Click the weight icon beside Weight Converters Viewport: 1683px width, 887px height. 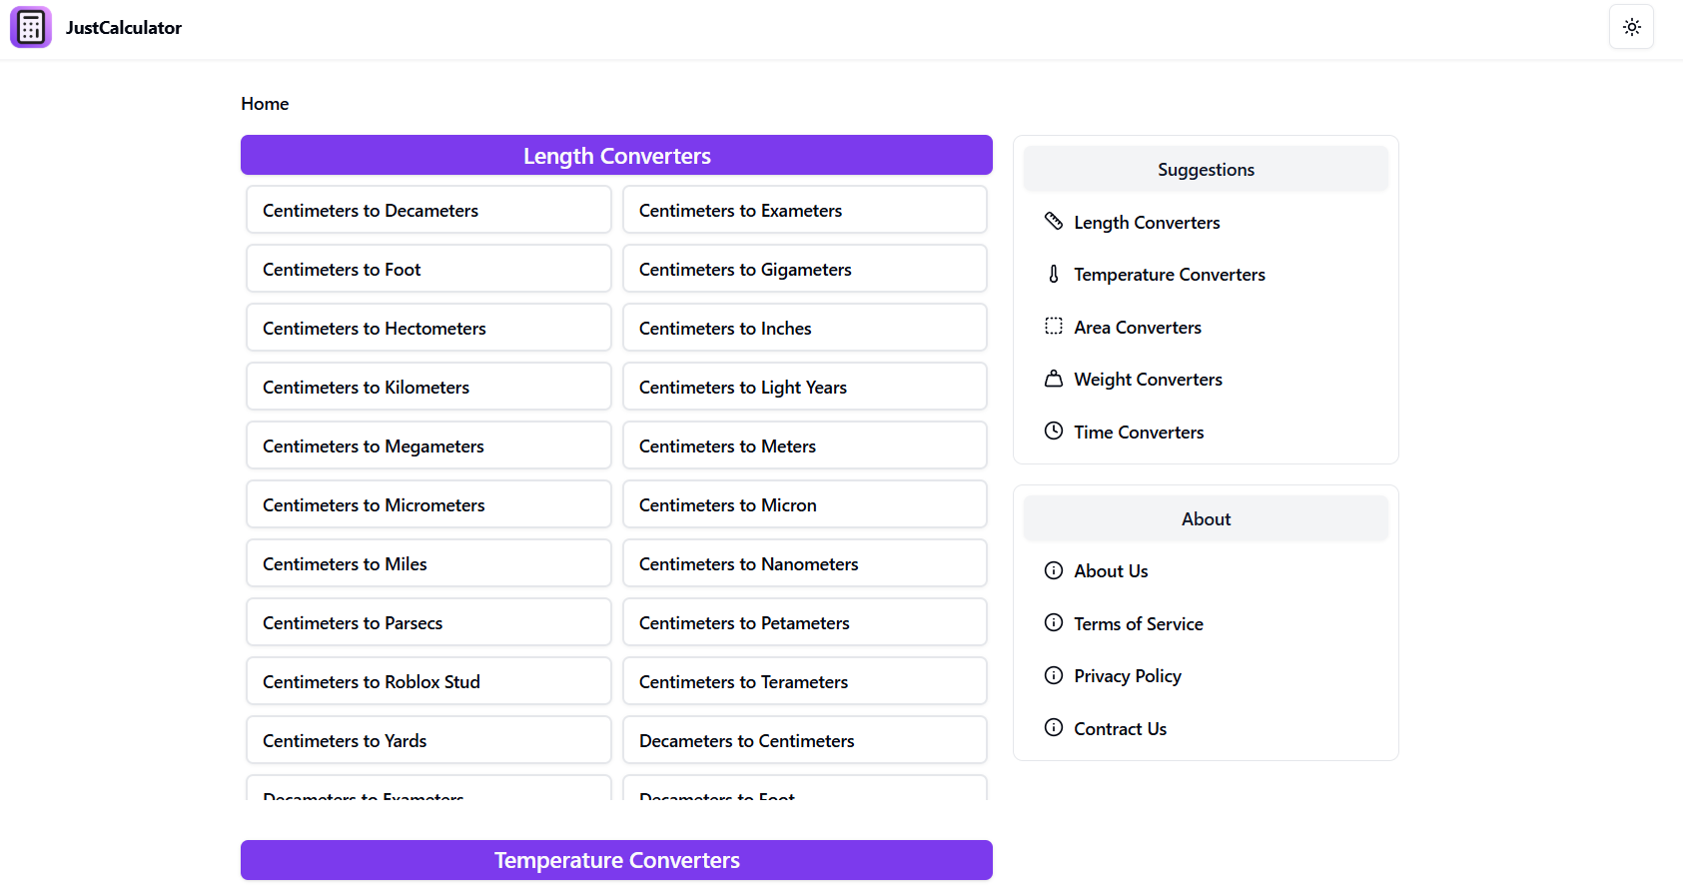pos(1054,379)
